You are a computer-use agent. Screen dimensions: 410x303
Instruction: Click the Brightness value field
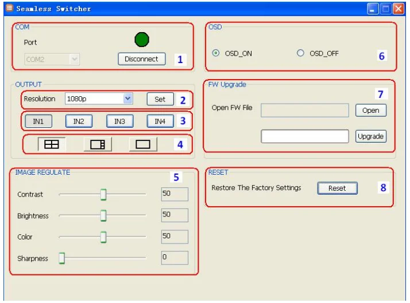pyautogui.click(x=175, y=215)
